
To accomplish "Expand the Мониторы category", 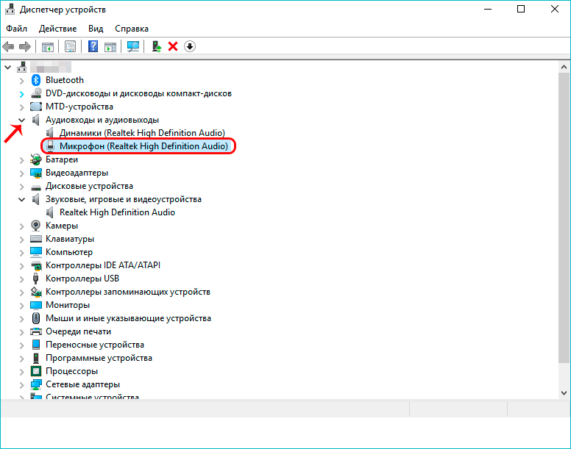I will tap(21, 306).
